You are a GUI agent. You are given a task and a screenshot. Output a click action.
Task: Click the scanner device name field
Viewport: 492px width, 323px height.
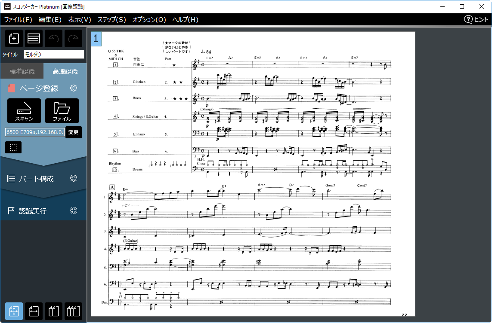click(35, 132)
